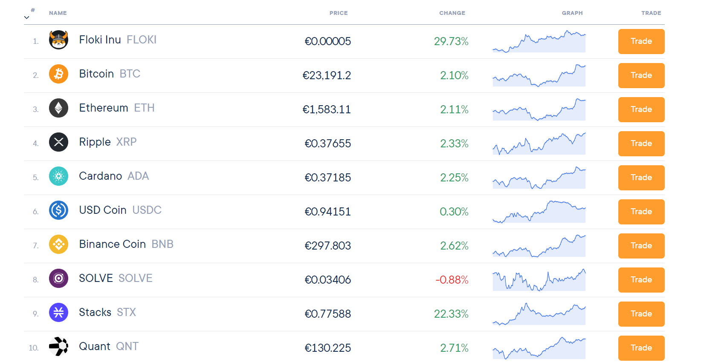The width and height of the screenshot is (701, 362).
Task: Open the Stacks price sparkline
Action: tap(539, 314)
